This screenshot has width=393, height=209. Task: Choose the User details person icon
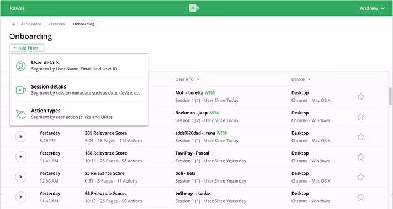[21, 66]
